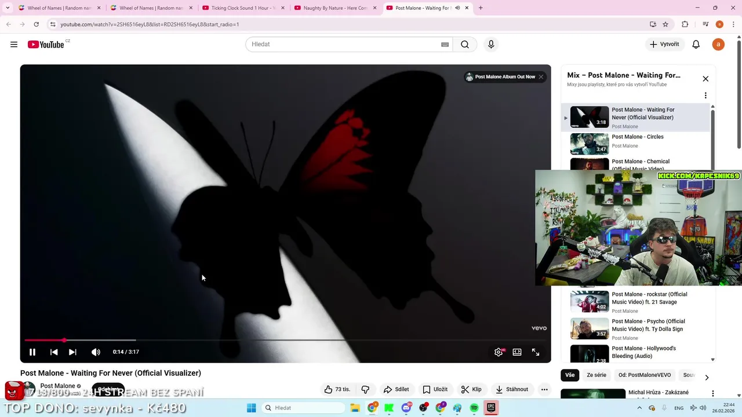
Task: Click the Sdílet share button
Action: (397, 389)
